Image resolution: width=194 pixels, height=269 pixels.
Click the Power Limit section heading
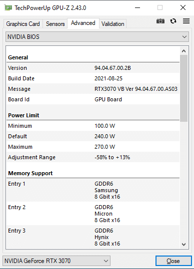click(23, 115)
